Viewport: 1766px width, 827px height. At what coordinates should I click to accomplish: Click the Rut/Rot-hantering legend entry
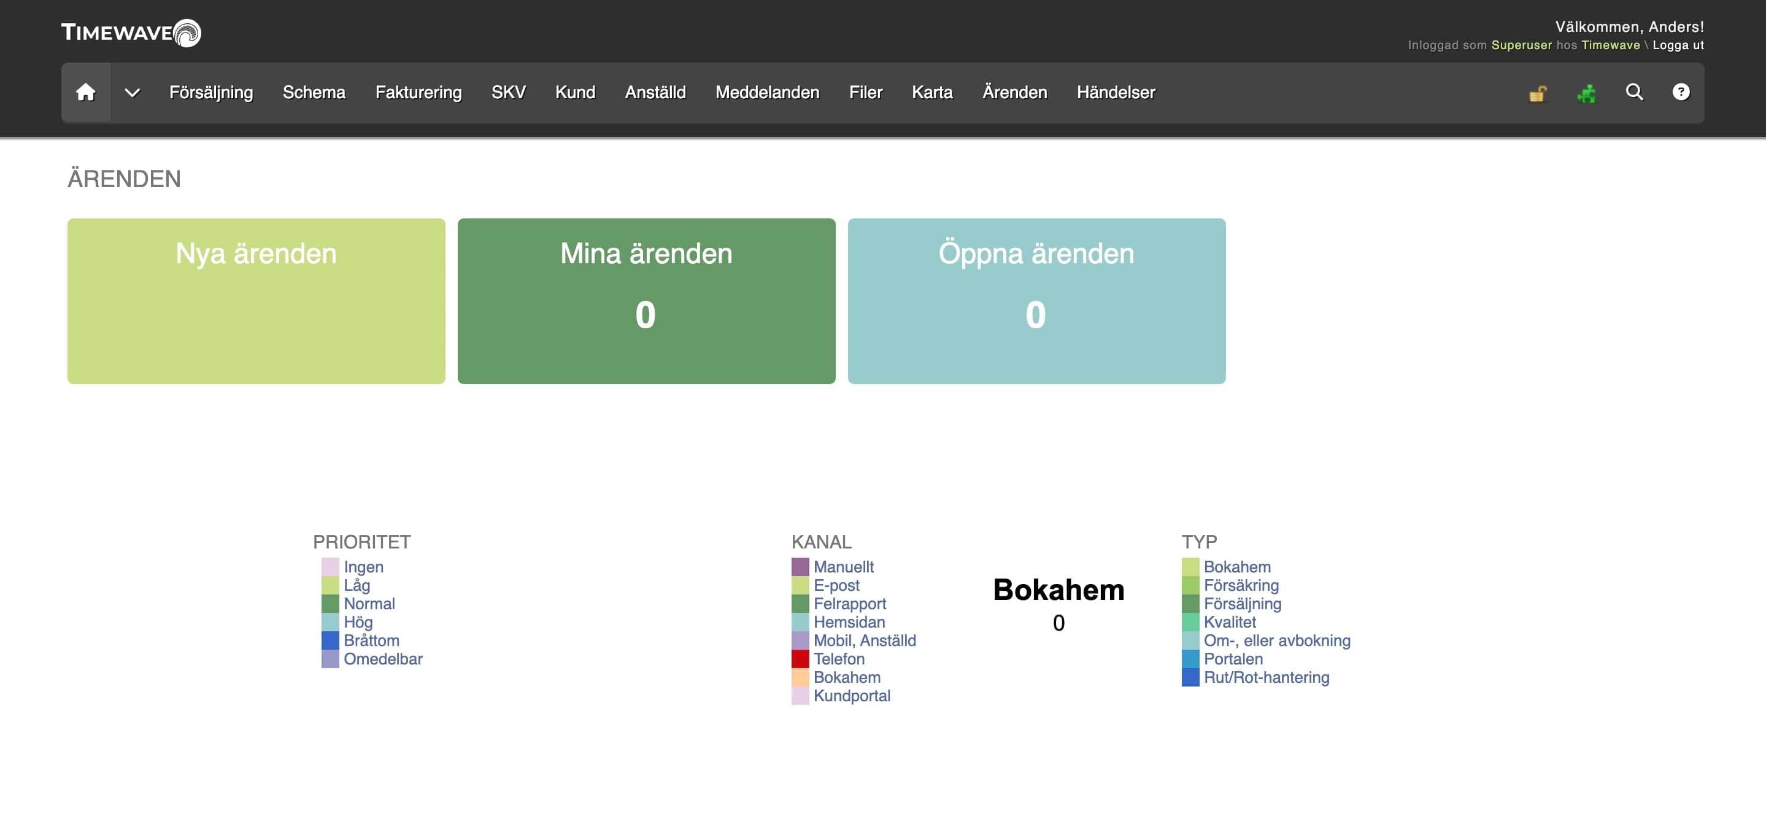point(1267,678)
